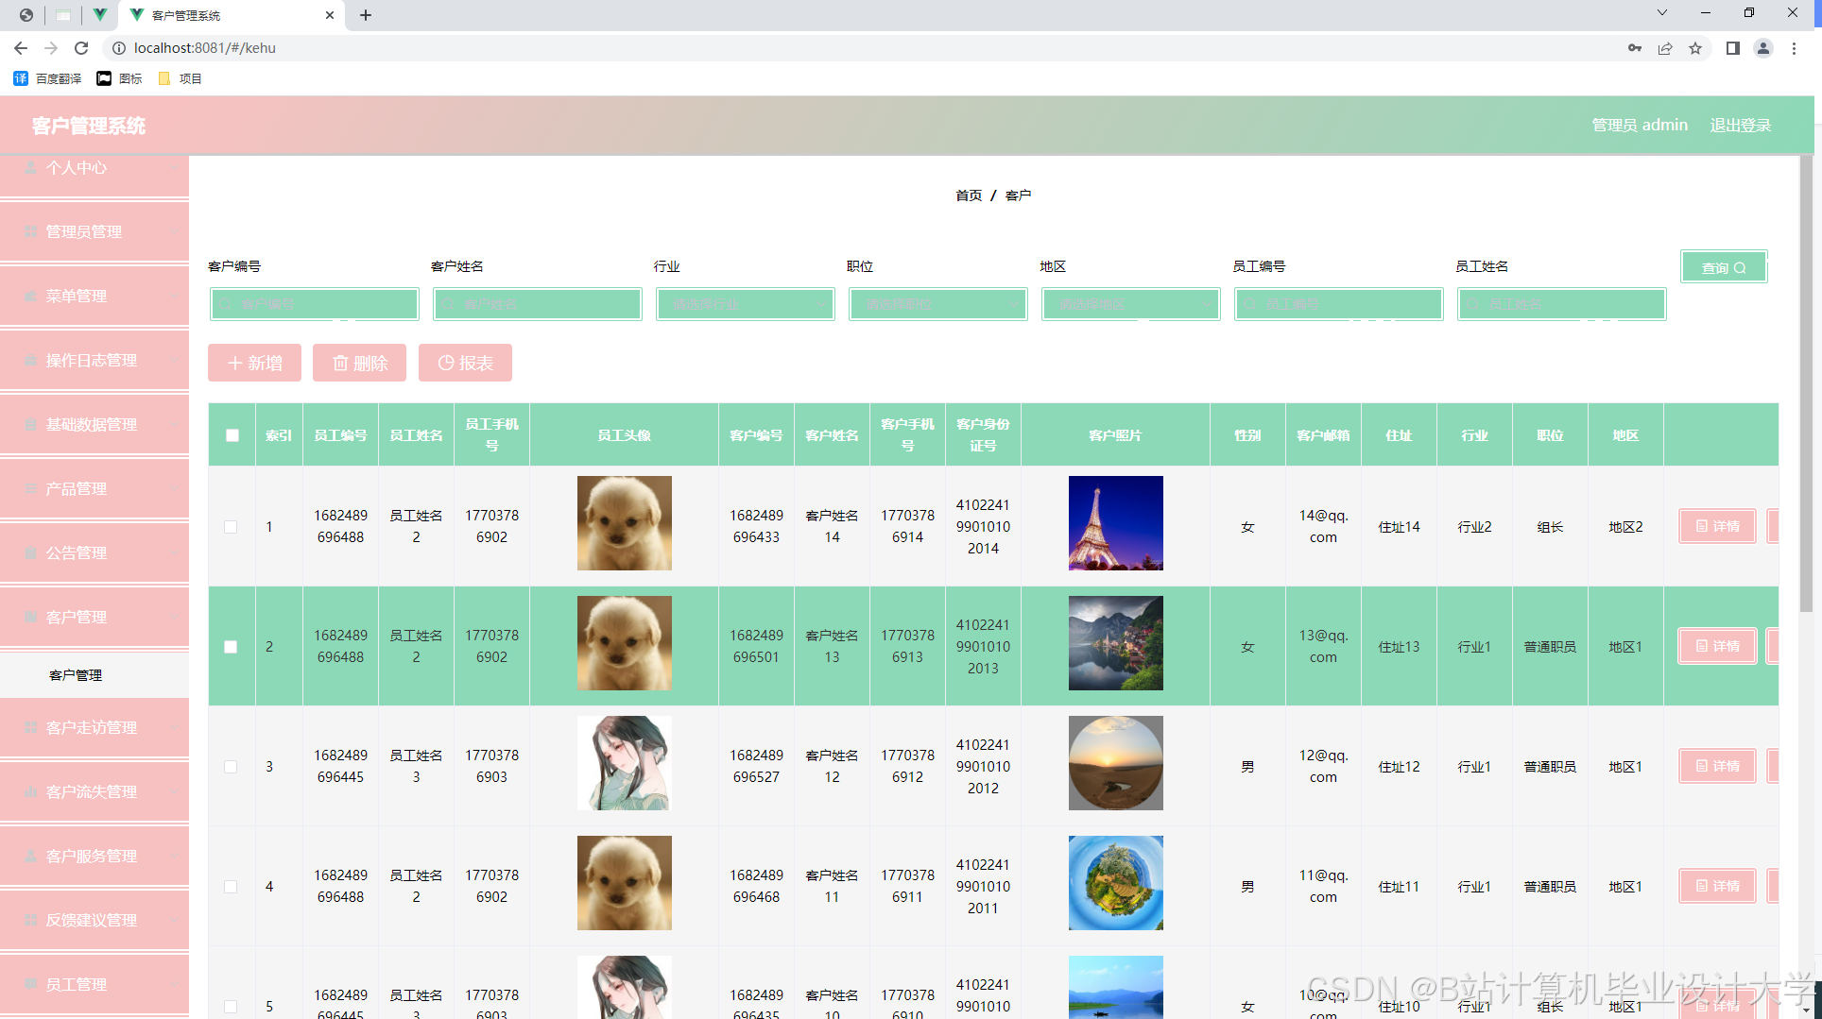Open the browser three-dot menu
1822x1019 pixels.
[x=1794, y=48]
